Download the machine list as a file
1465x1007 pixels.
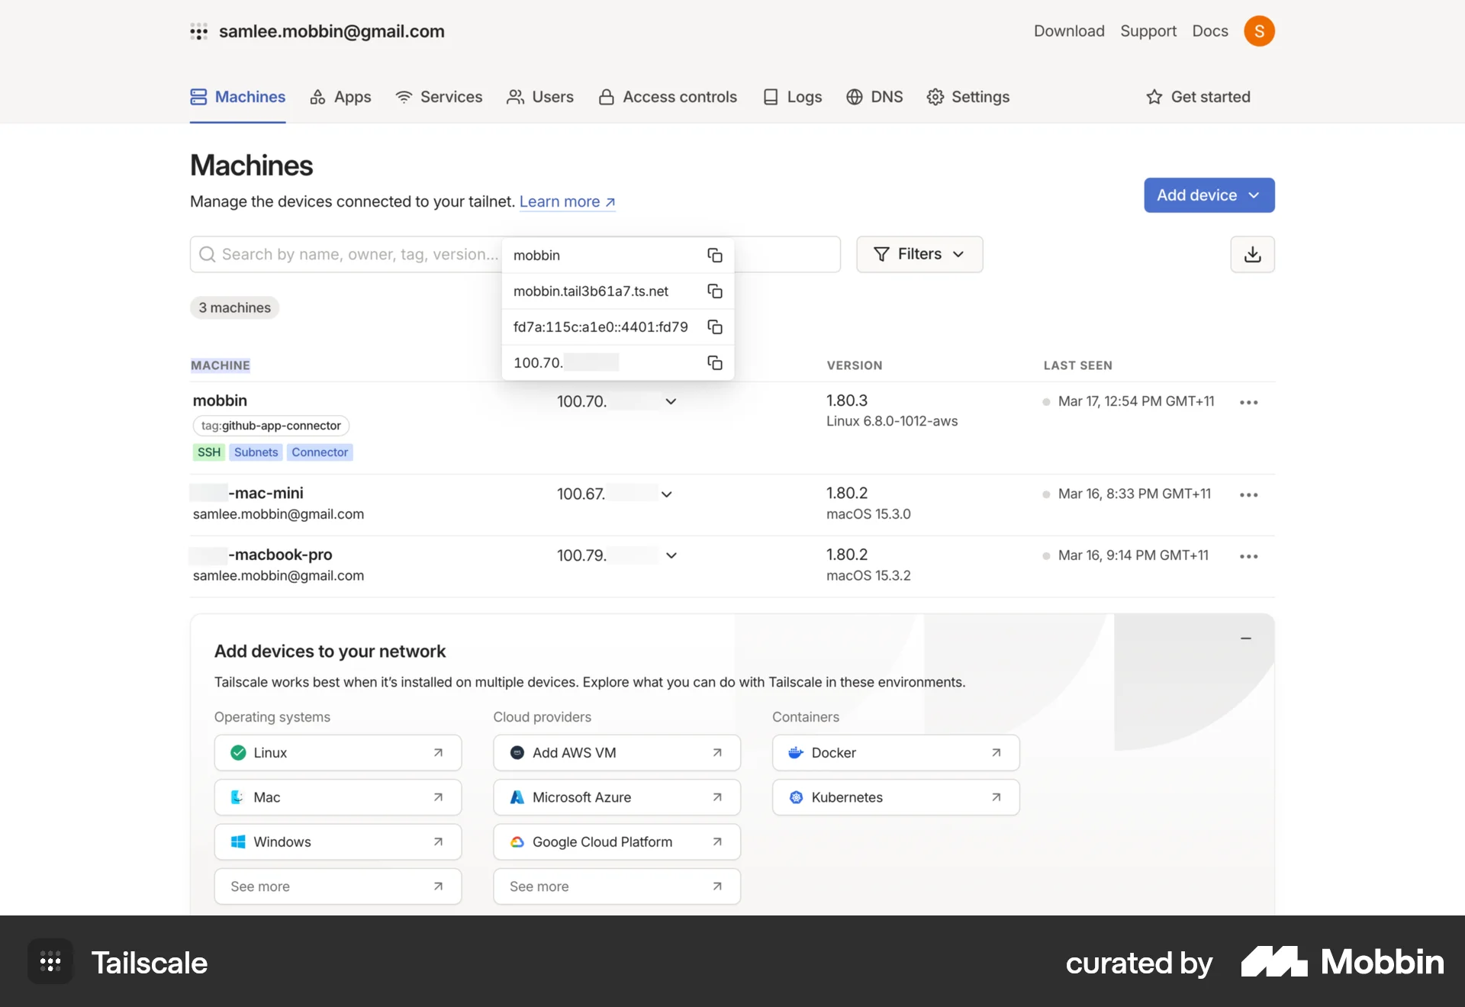point(1252,254)
